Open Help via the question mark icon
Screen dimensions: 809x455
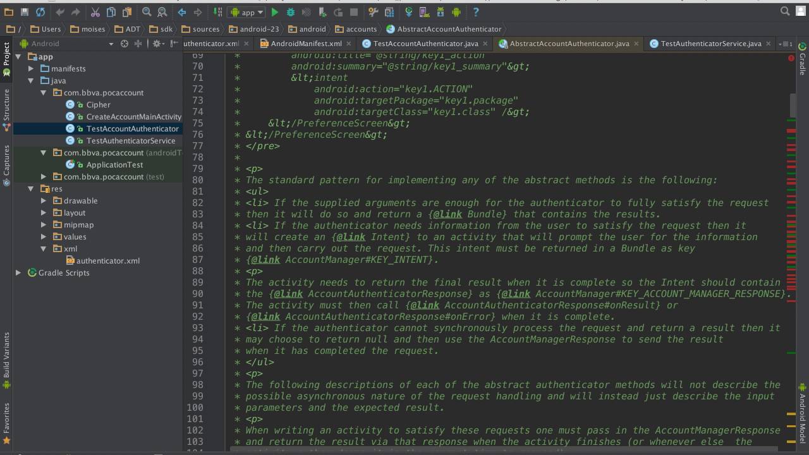476,12
